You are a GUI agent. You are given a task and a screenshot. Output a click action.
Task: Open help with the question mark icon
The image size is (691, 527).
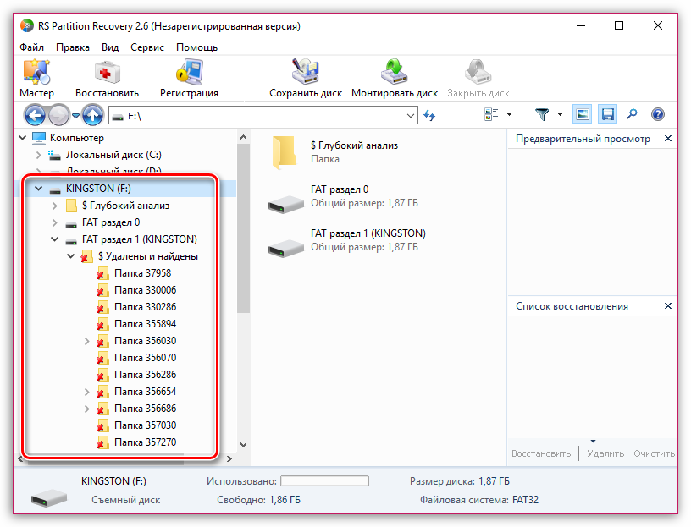click(x=657, y=114)
